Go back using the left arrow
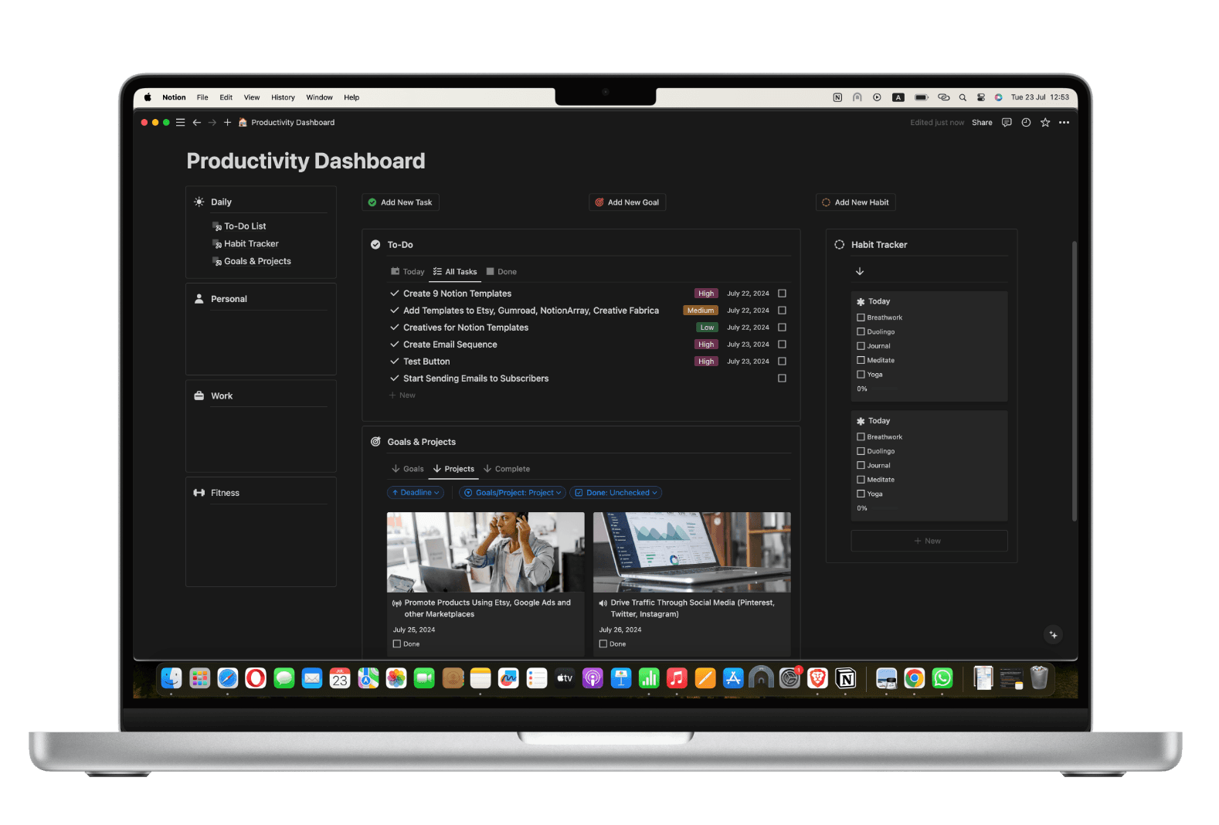 [x=197, y=123]
